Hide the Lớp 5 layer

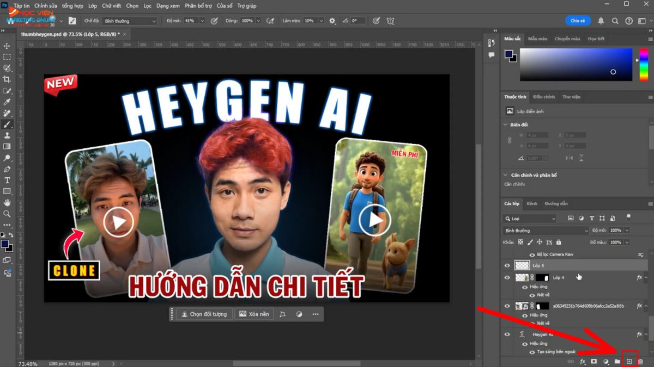click(507, 265)
